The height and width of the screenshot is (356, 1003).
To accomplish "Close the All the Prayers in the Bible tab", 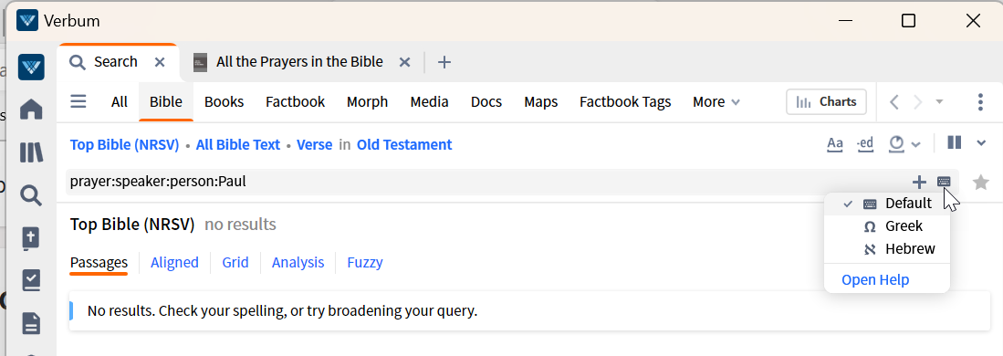I will (x=404, y=62).
